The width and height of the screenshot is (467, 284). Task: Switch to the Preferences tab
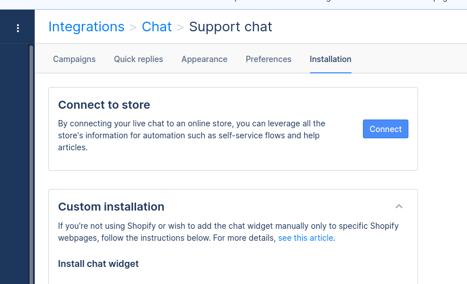click(x=268, y=59)
